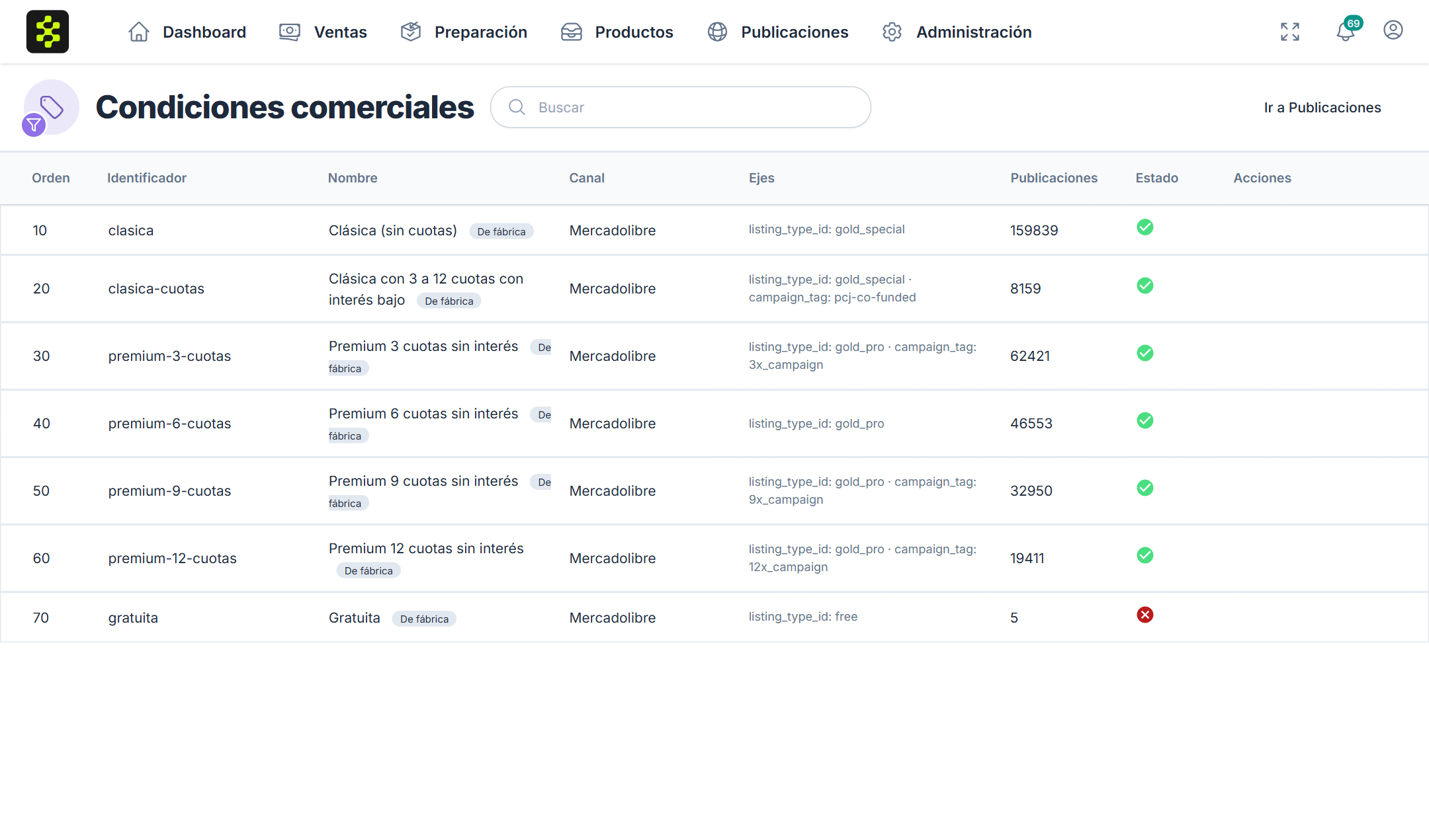This screenshot has height=813, width=1429.
Task: Sort by the Publicaciones column header
Action: [1054, 178]
